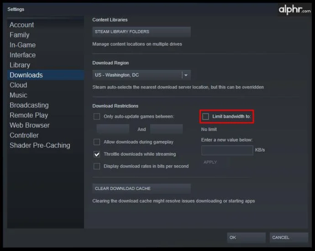
Task: Click the Settings window title
Action: 16,9
